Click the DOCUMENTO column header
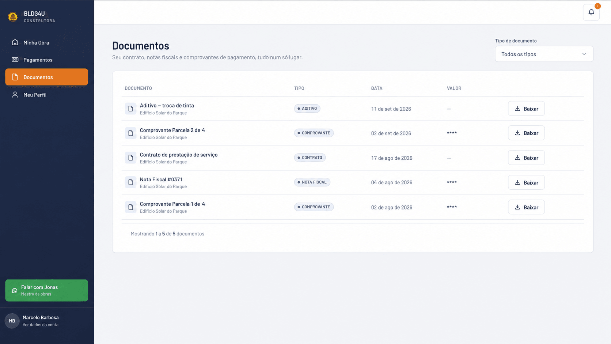This screenshot has height=344, width=611. click(x=138, y=88)
